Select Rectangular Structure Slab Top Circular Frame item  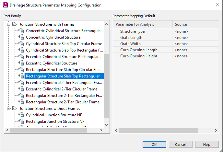[x=65, y=70]
